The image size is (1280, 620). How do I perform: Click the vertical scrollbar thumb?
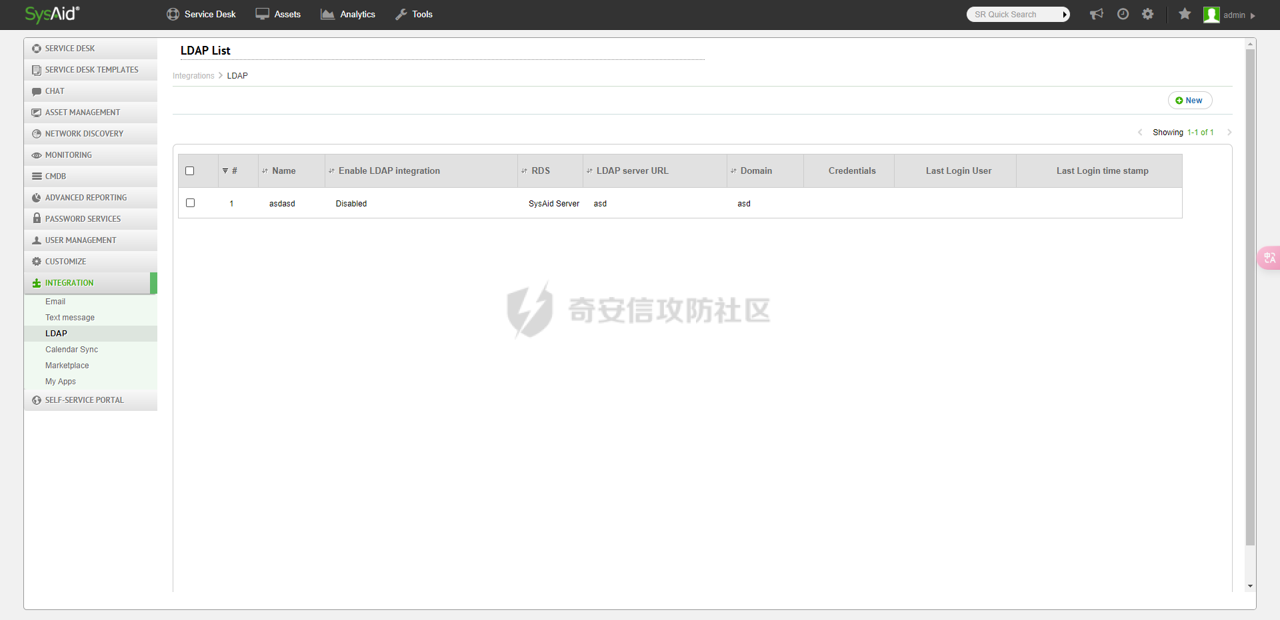(1250, 296)
